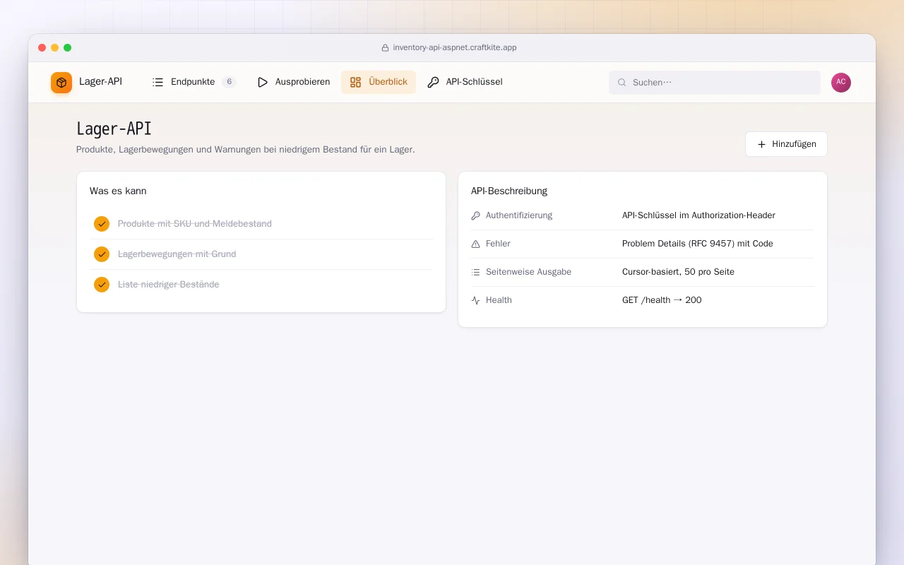Click the grid icon beside Überblick
The image size is (904, 565).
pyautogui.click(x=356, y=82)
